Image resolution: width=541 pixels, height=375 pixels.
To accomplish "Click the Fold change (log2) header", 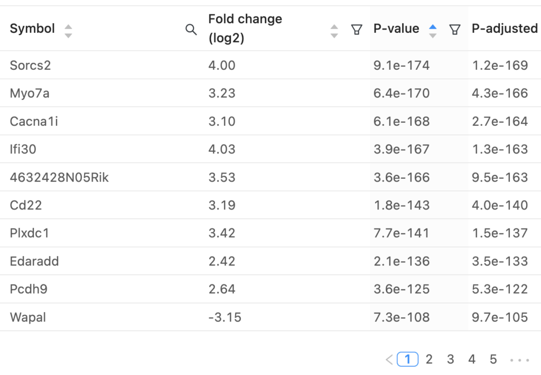I will [x=245, y=29].
